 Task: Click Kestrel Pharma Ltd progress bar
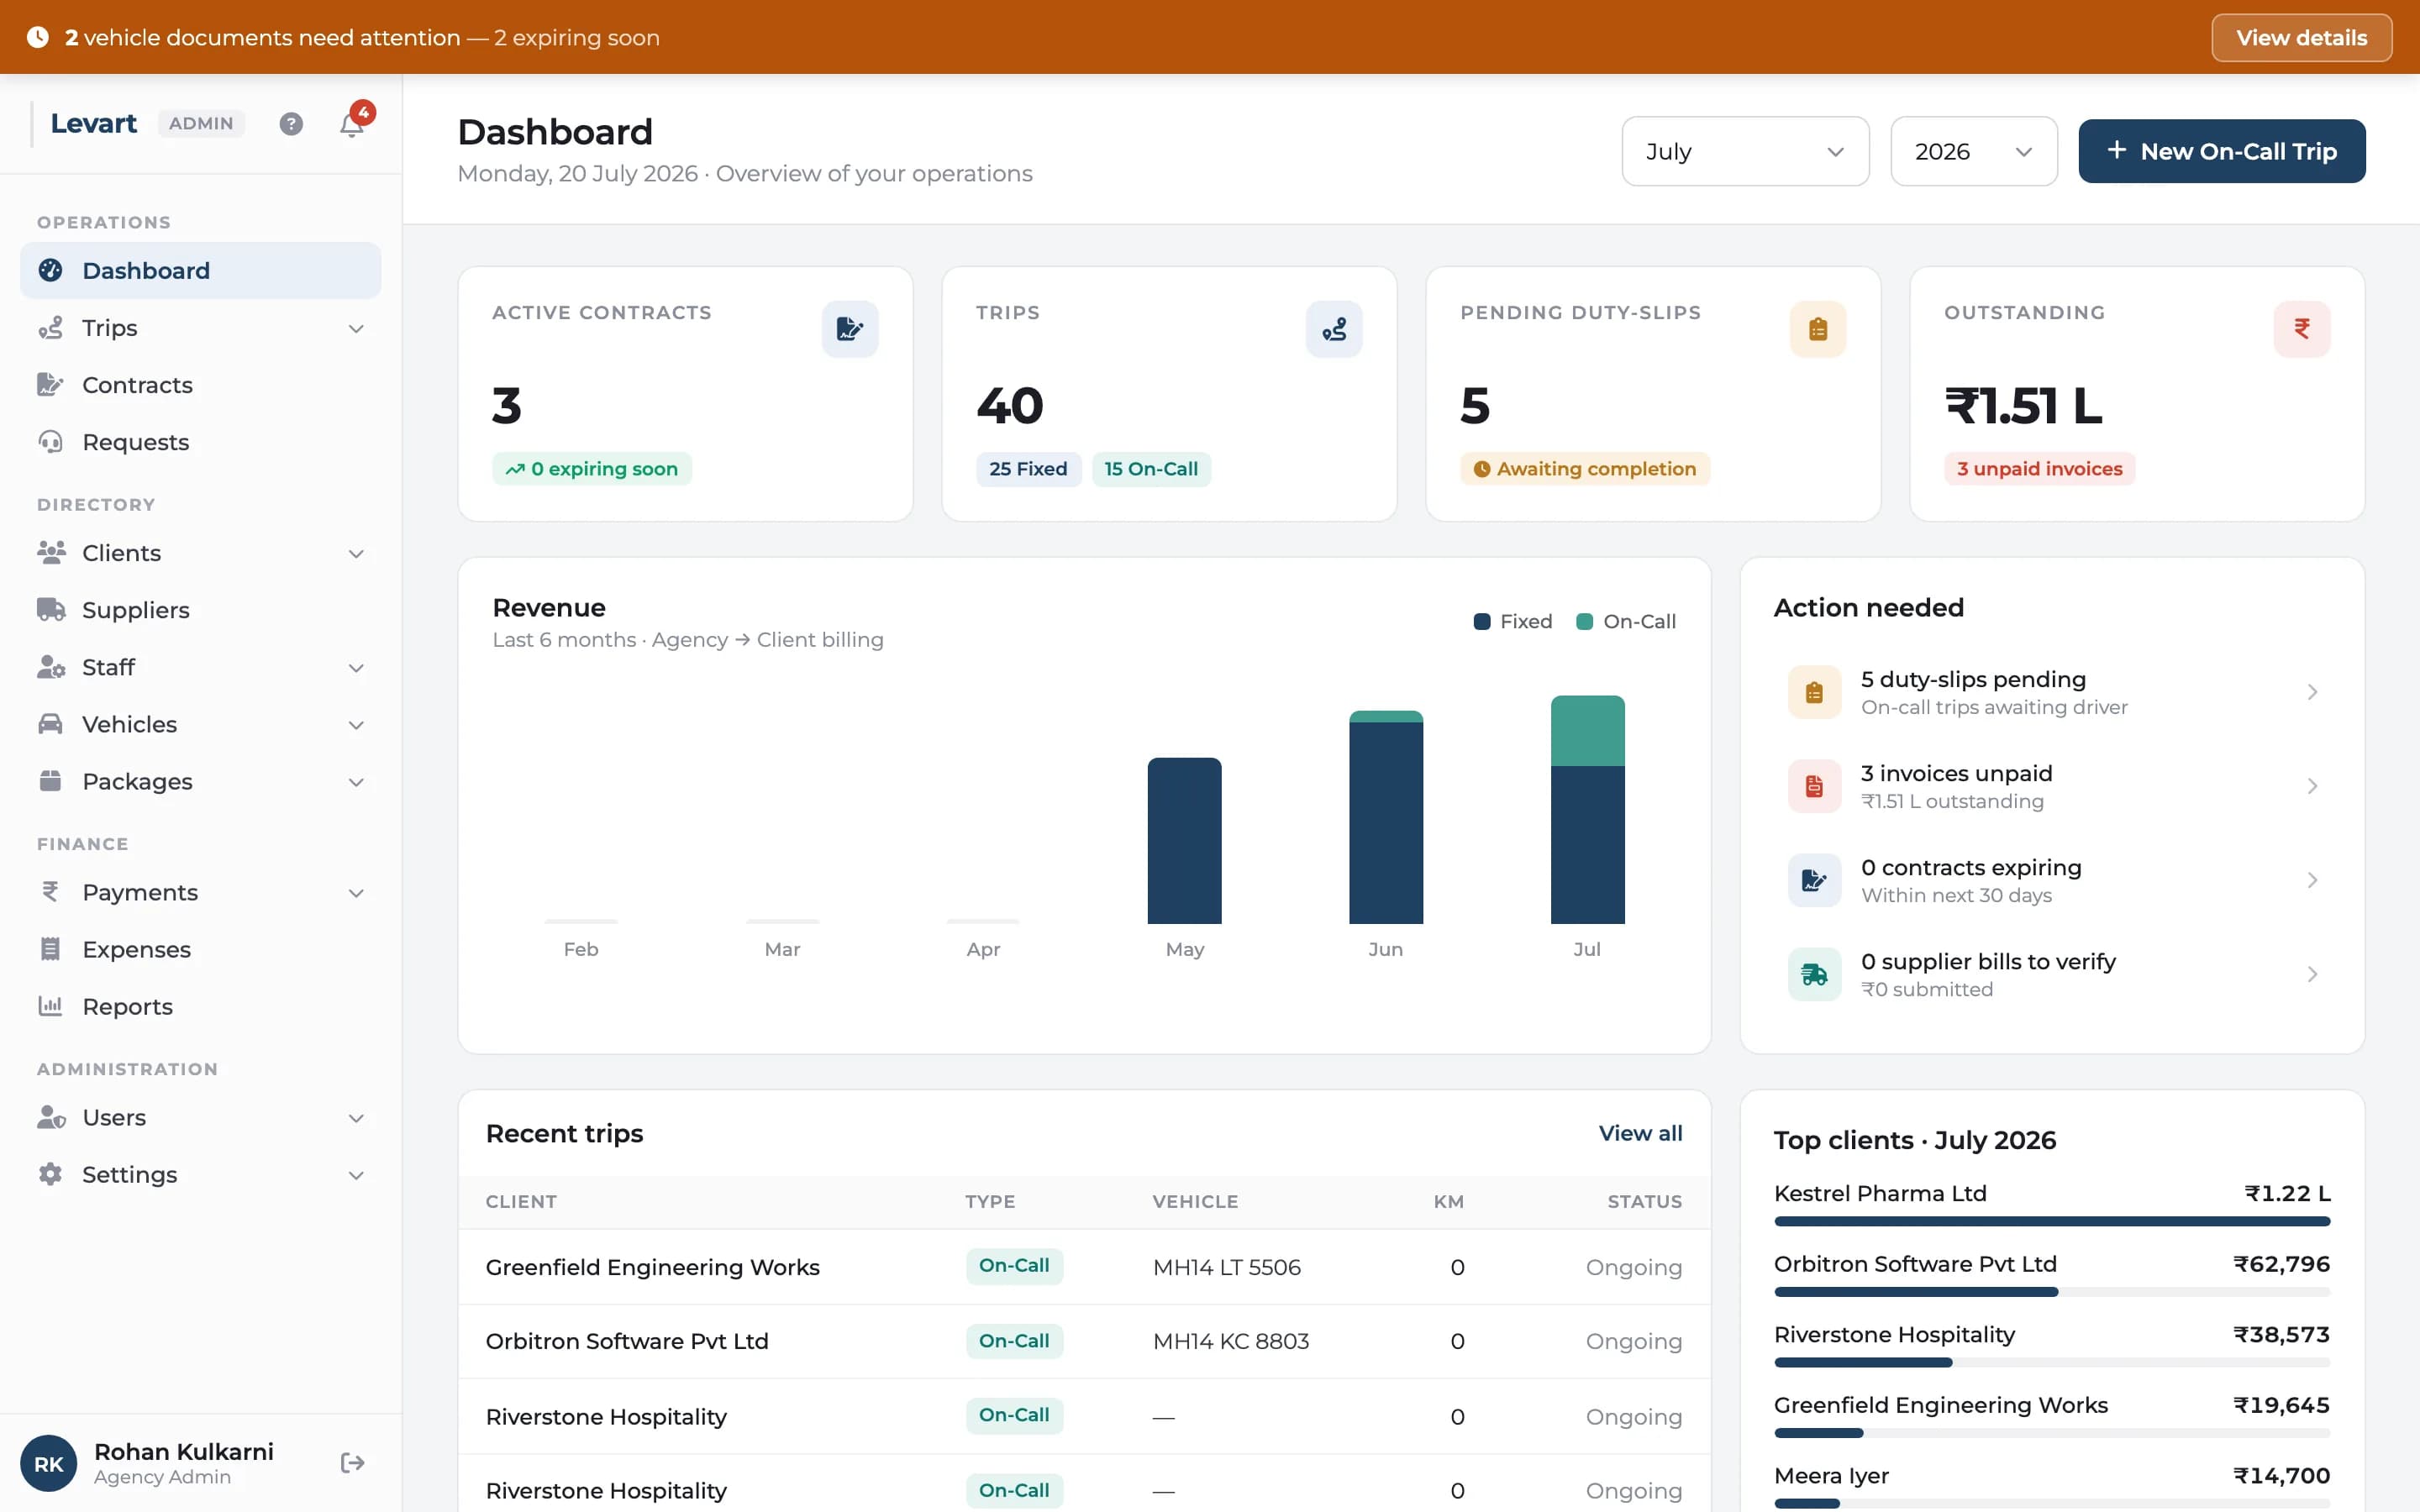(x=2052, y=1221)
